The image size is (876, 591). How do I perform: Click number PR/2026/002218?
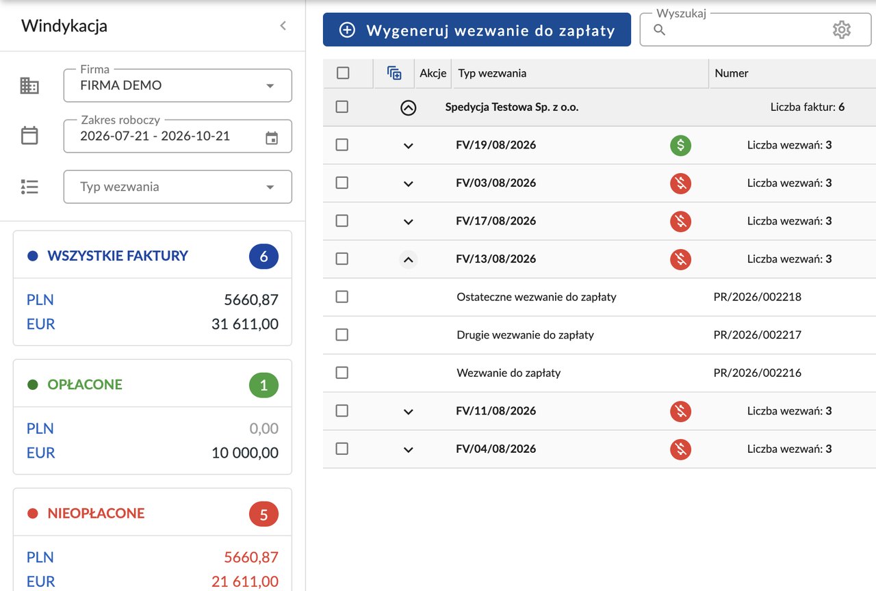coord(758,297)
